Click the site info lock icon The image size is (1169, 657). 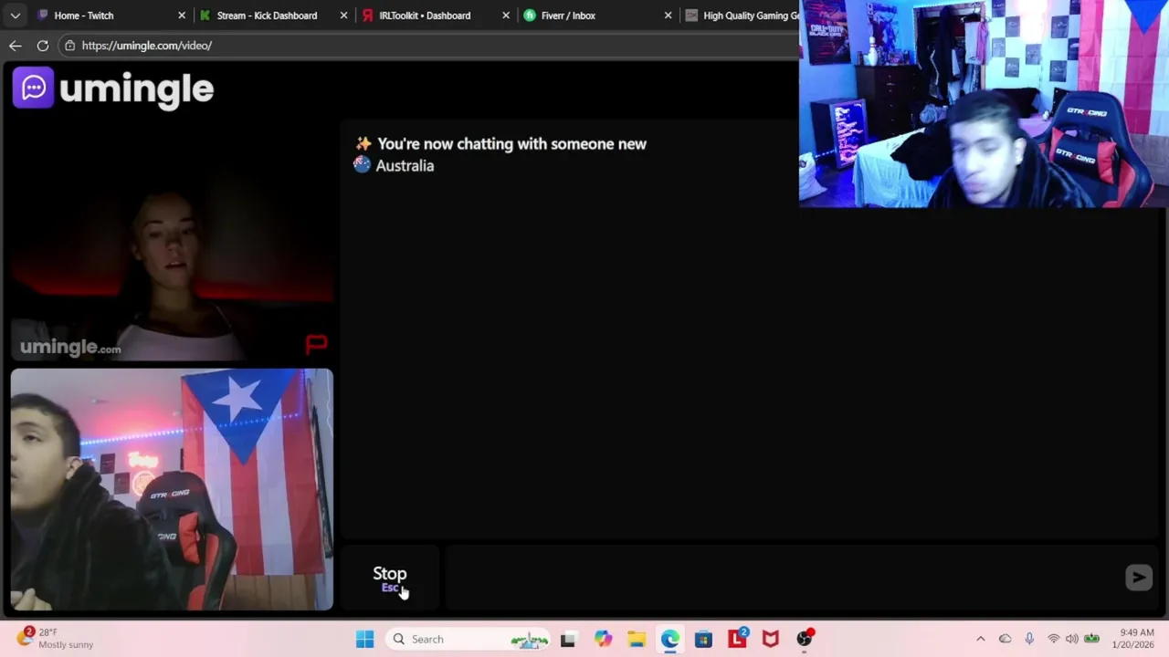[x=69, y=46]
